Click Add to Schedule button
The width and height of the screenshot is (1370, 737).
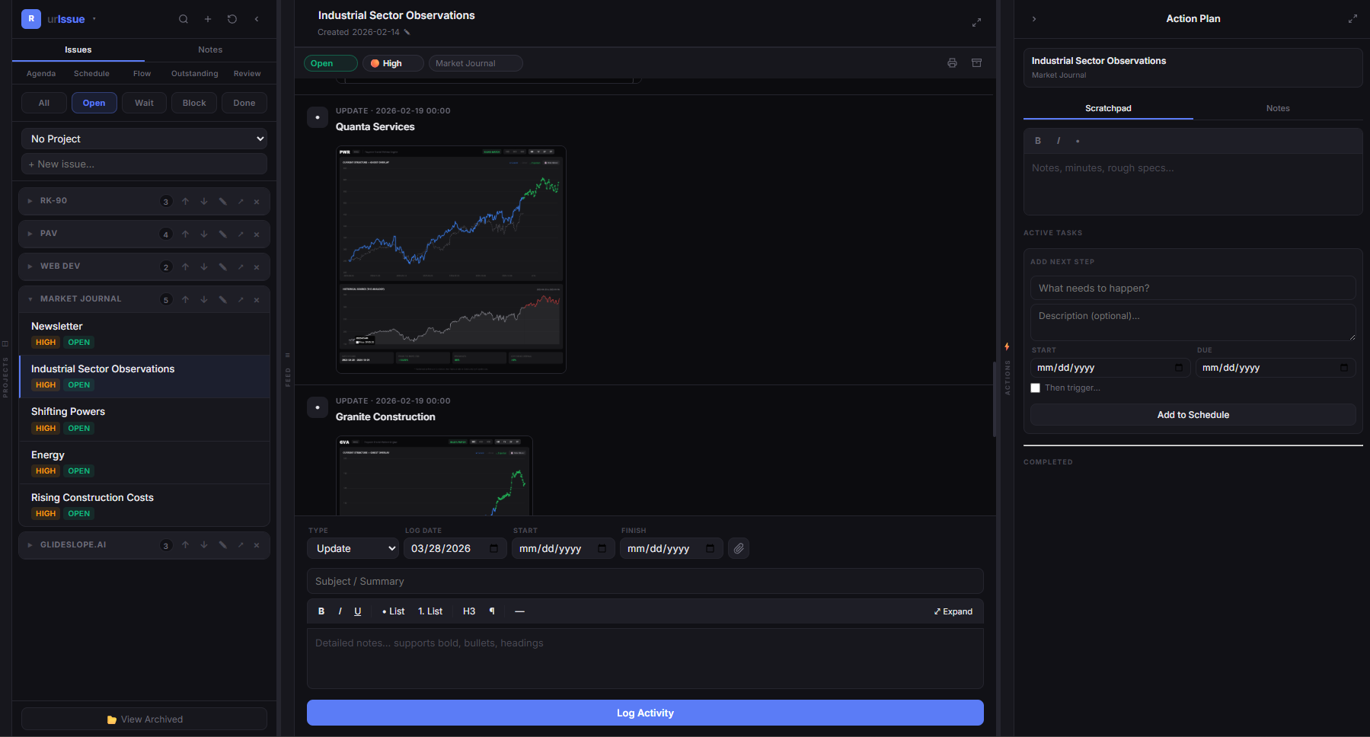[1193, 415]
